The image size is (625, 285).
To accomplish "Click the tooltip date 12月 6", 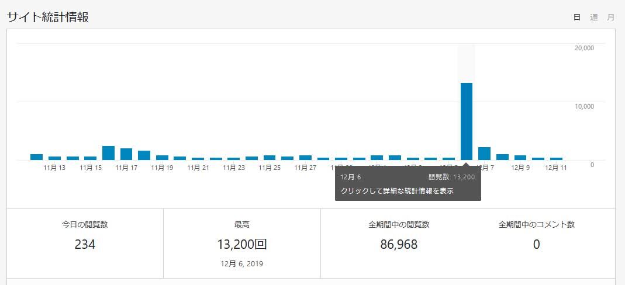I will (x=351, y=177).
